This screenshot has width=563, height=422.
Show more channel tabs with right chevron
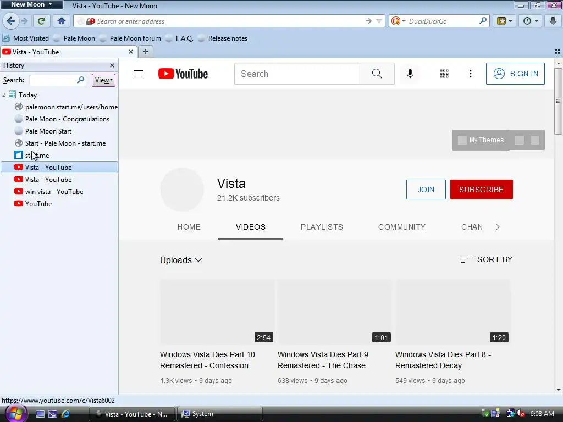point(497,227)
